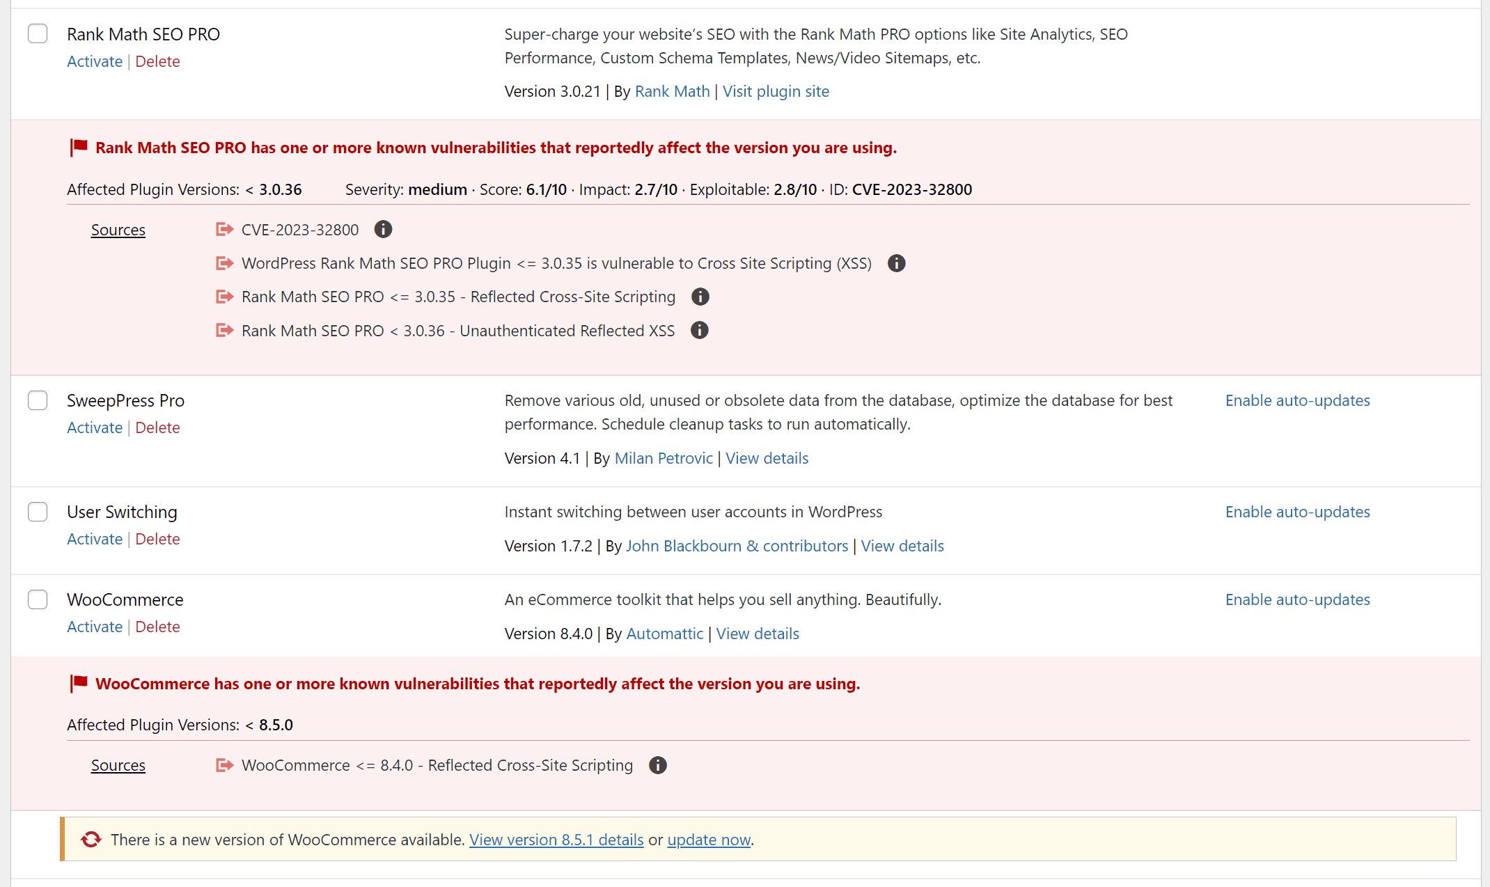Click Sources label under Rank Math vulnerability
The height and width of the screenshot is (887, 1490).
click(118, 230)
